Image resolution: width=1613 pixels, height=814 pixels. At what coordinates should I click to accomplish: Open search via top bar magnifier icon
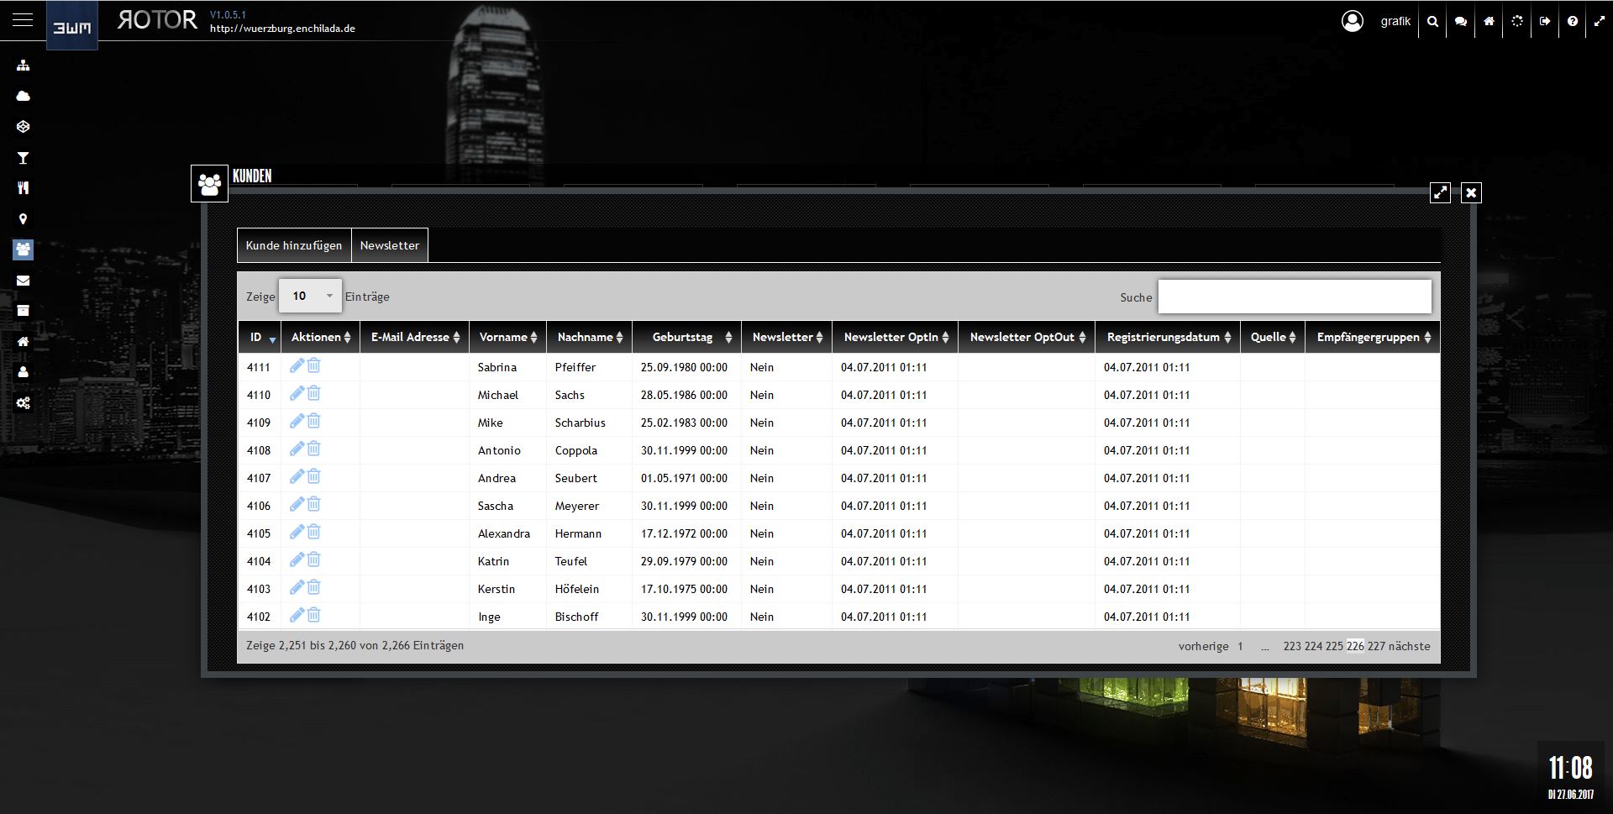point(1433,22)
